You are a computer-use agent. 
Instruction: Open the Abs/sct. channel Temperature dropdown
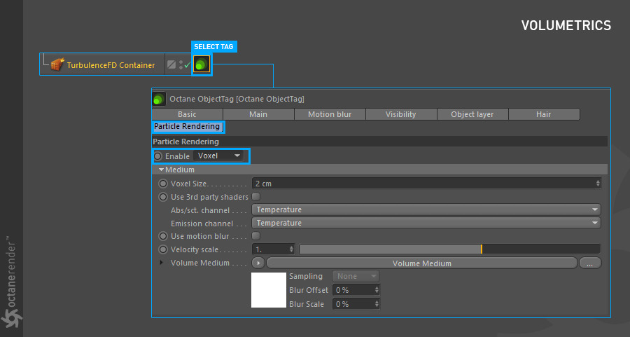[426, 209]
